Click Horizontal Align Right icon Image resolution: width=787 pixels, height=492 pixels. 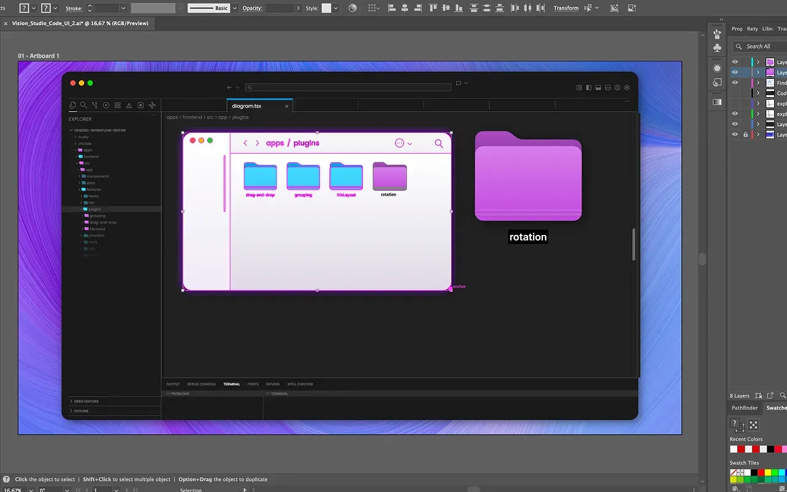tap(417, 8)
